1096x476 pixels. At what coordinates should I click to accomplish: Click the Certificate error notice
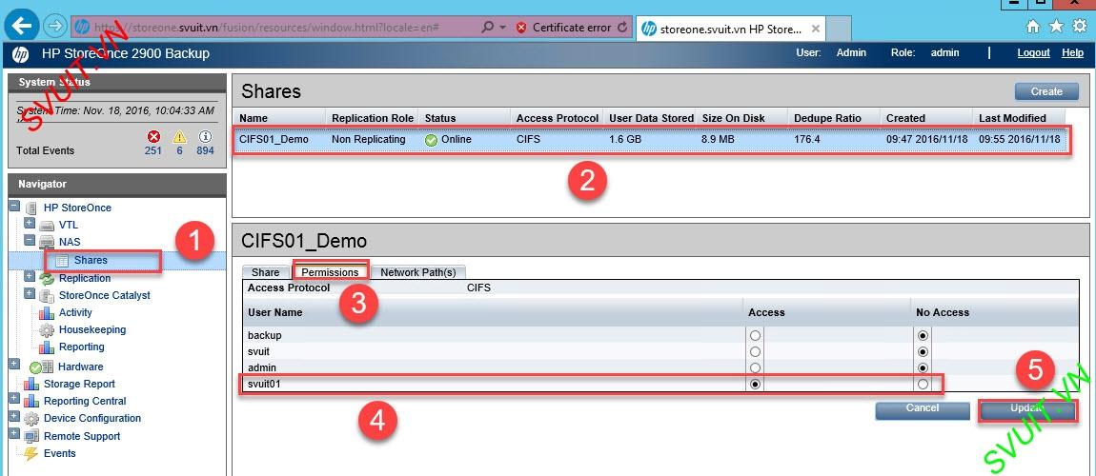tap(565, 28)
